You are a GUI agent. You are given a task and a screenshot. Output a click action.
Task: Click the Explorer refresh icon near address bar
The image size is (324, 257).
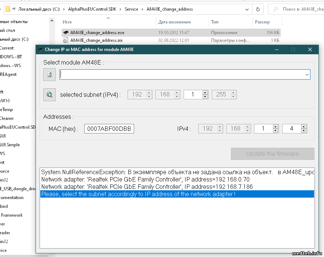[x=258, y=9]
